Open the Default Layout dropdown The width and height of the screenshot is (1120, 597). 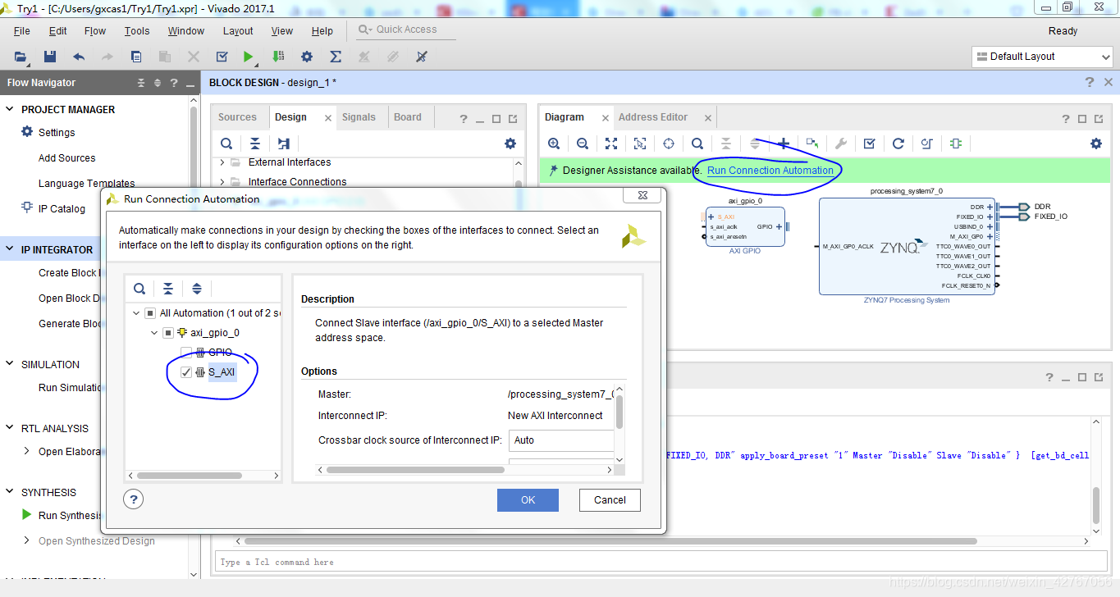click(x=1042, y=57)
